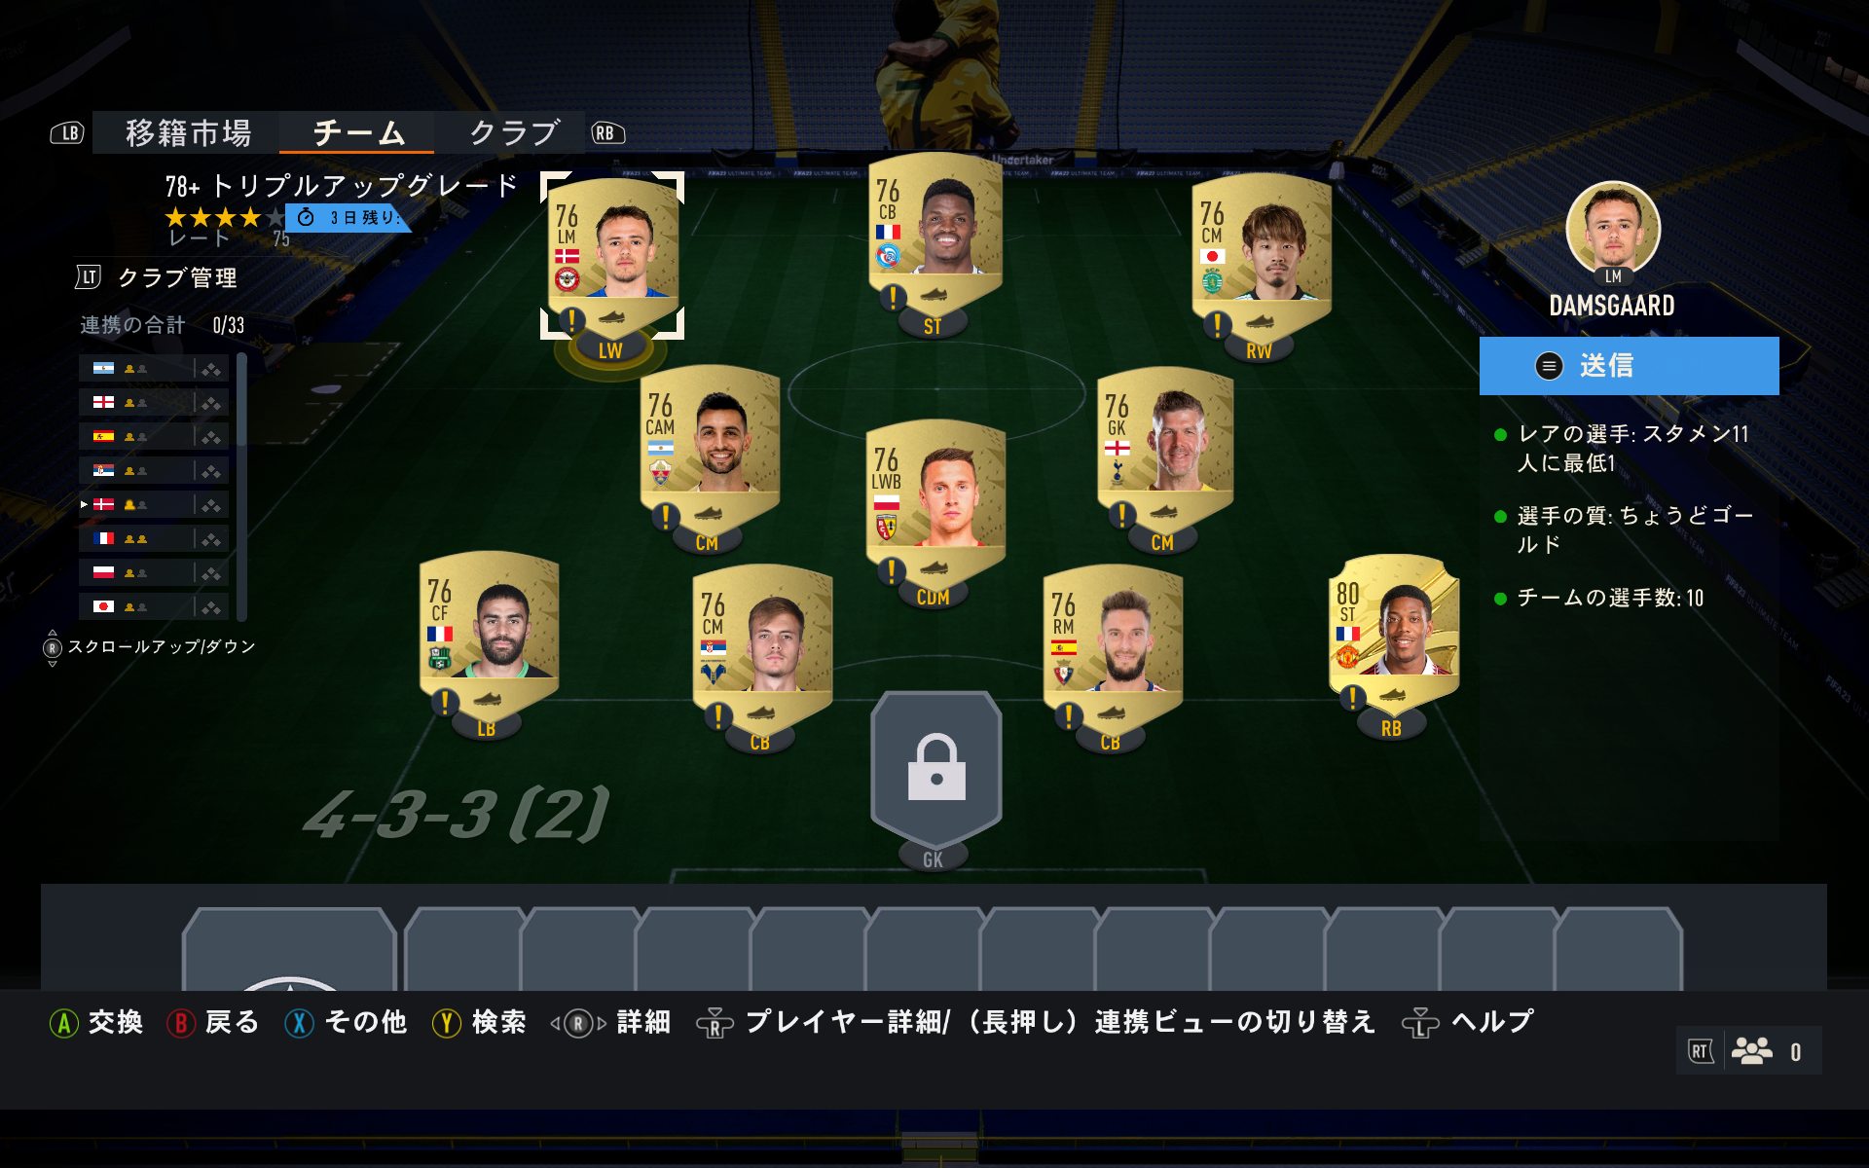Click the LT icon next to クラブ管理

pos(89,277)
